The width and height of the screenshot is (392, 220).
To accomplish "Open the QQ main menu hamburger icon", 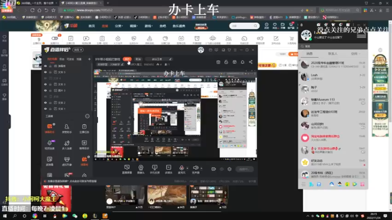I will [x=303, y=184].
